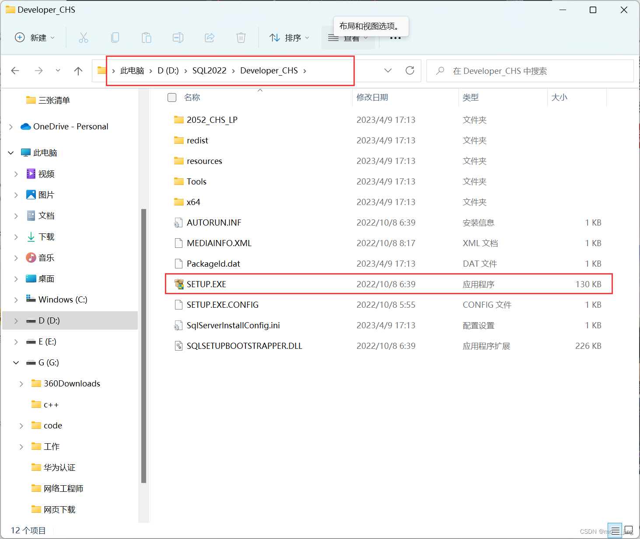Click the Share icon in toolbar
The width and height of the screenshot is (640, 539).
coord(210,38)
